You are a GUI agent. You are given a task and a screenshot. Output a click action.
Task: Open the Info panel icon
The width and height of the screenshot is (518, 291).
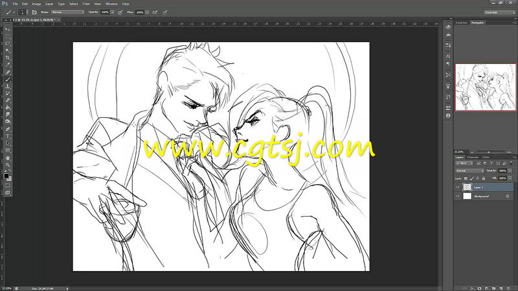448,116
